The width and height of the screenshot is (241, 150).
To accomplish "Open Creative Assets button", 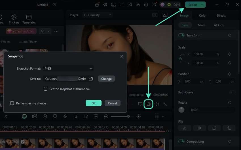I will pyautogui.click(x=21, y=31).
